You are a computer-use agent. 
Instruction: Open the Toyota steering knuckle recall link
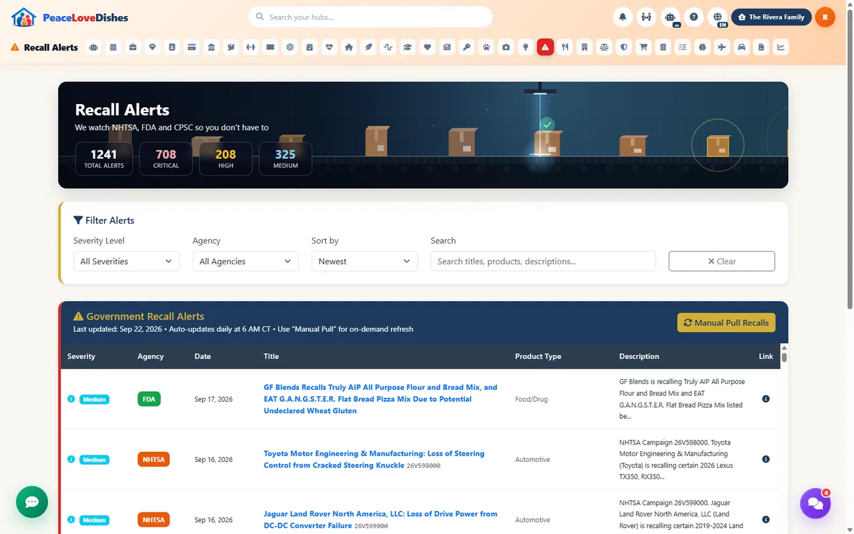point(374,459)
